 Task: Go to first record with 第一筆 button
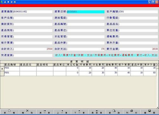45,112
